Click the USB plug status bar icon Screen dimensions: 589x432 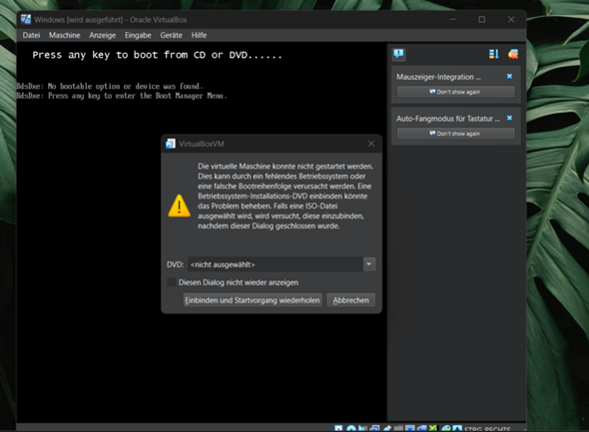tap(387, 429)
